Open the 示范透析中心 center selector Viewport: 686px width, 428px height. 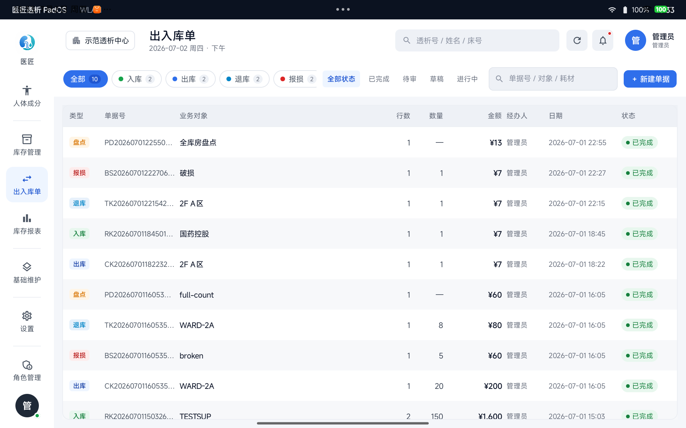100,40
